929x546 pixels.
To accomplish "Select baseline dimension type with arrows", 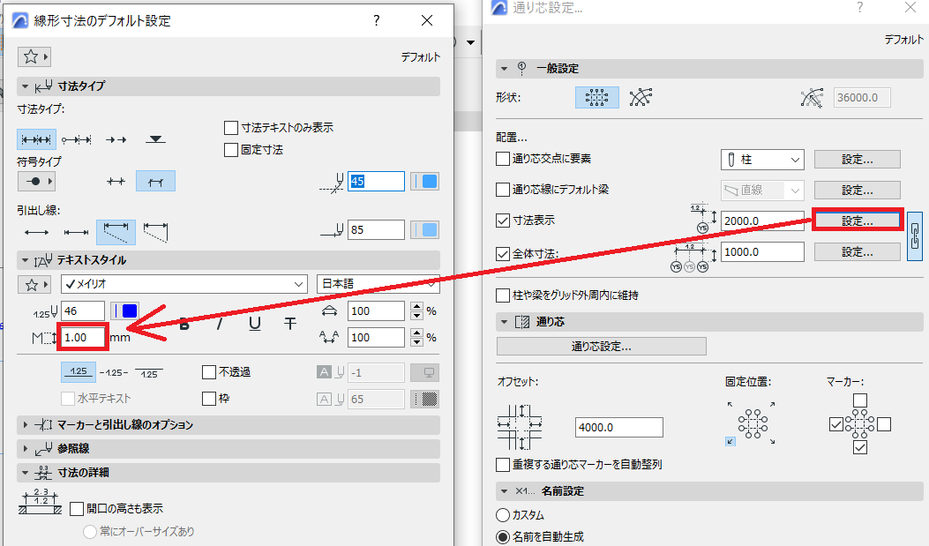I will coord(116,139).
